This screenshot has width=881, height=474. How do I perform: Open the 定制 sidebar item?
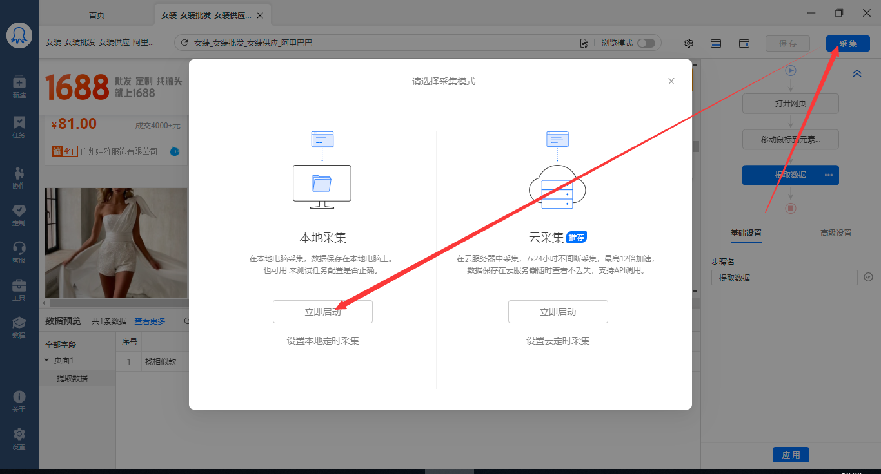click(x=19, y=215)
